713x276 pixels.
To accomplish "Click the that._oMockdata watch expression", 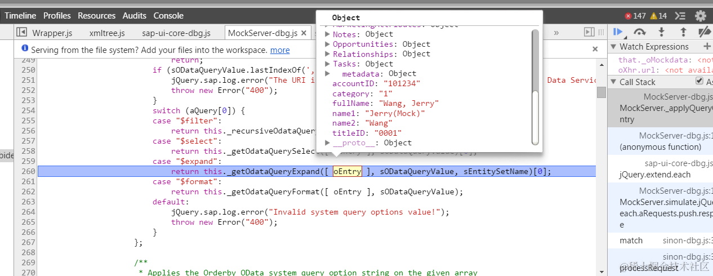I will (x=665, y=60).
